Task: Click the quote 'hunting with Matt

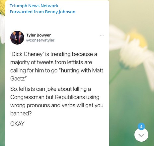Action: (80, 71)
